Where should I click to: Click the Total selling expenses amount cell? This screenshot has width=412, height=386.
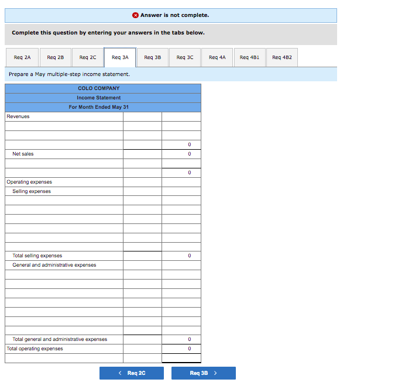coord(181,256)
